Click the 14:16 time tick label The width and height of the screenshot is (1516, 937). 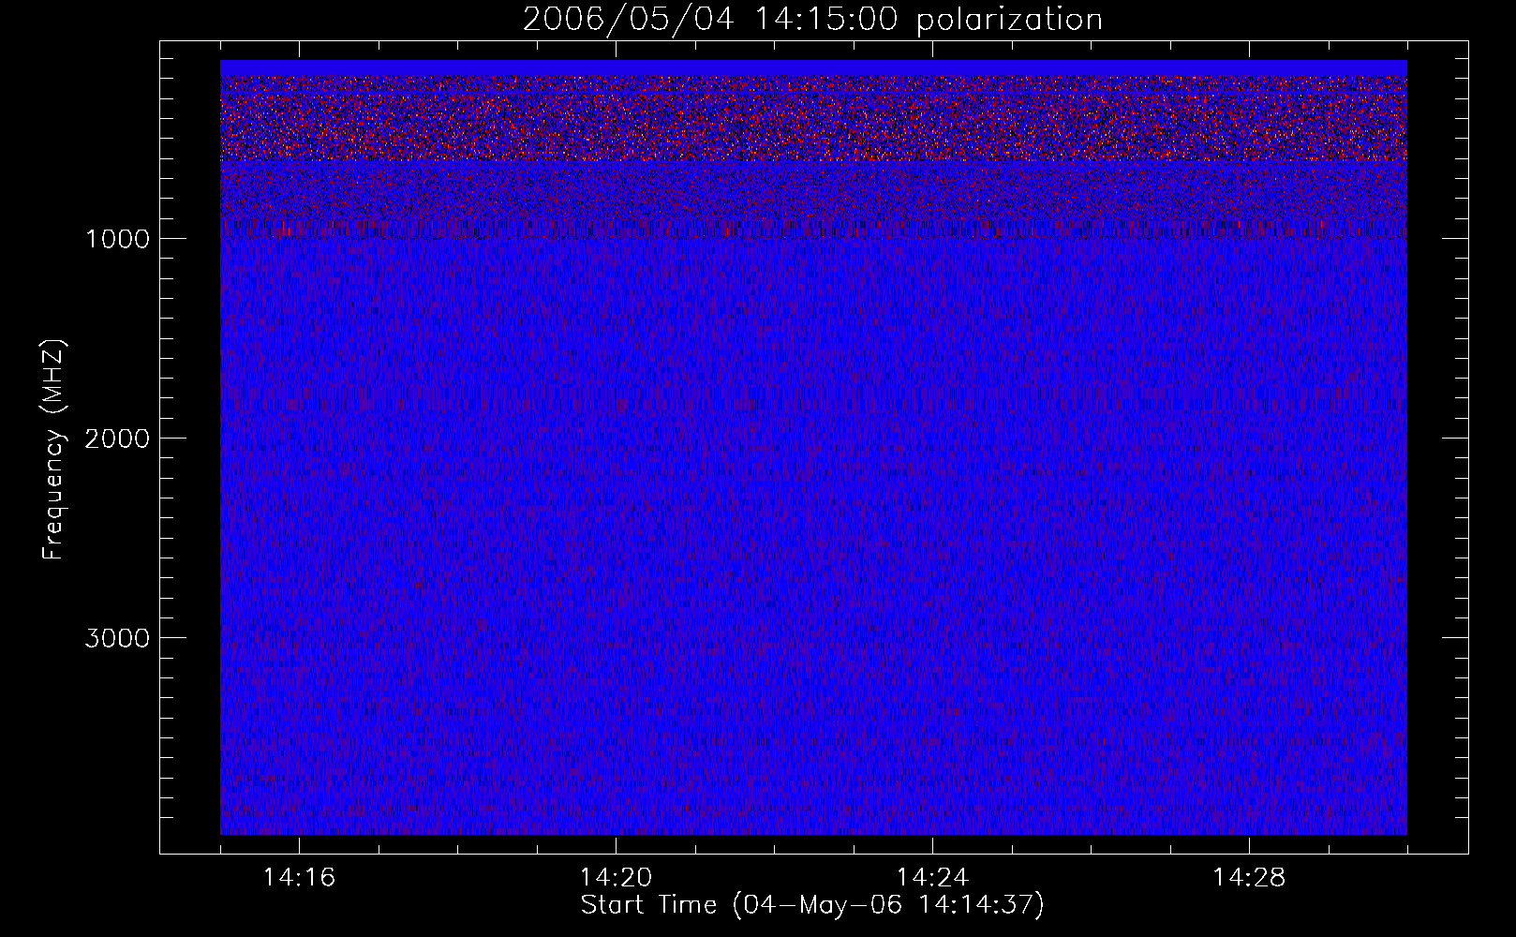point(299,878)
